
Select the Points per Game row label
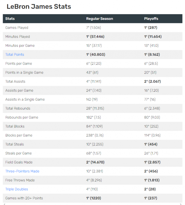click(19, 64)
